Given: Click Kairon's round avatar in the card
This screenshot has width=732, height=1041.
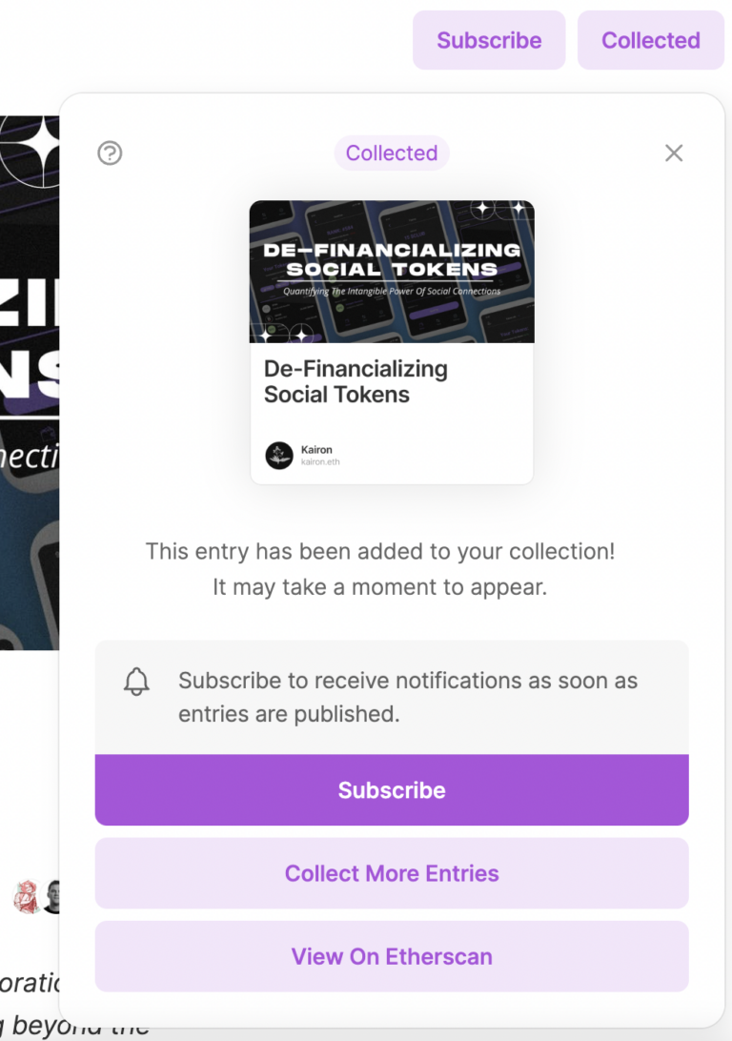Looking at the screenshot, I should [x=279, y=456].
